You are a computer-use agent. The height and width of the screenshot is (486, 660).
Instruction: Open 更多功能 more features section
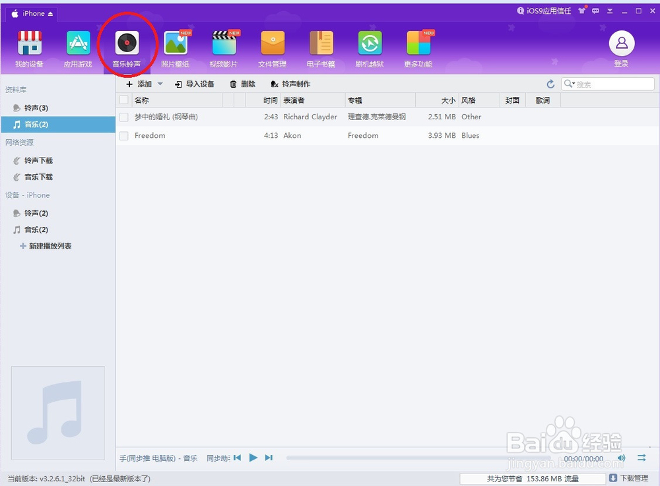click(x=418, y=48)
